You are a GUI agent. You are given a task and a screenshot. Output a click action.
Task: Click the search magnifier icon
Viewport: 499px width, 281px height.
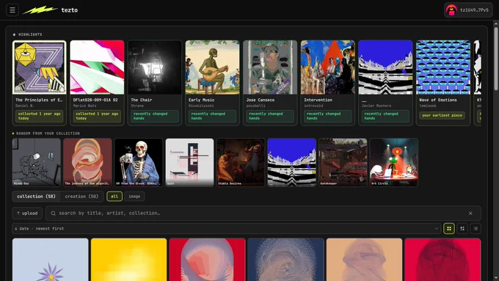pyautogui.click(x=53, y=214)
